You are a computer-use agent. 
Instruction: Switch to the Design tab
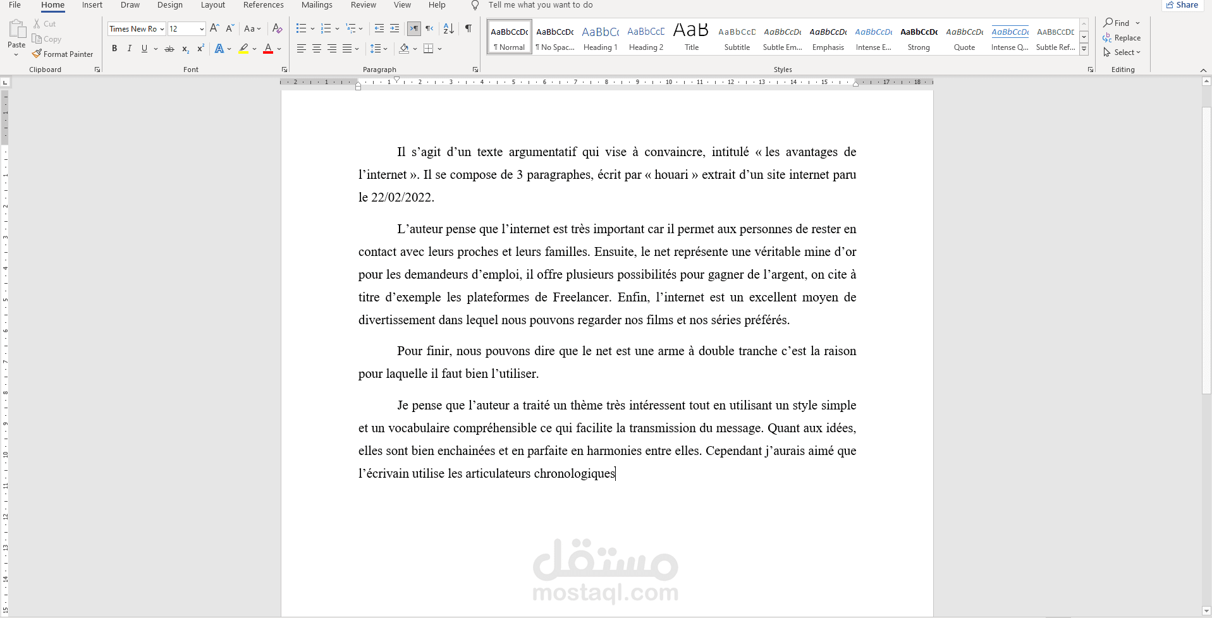coord(170,5)
